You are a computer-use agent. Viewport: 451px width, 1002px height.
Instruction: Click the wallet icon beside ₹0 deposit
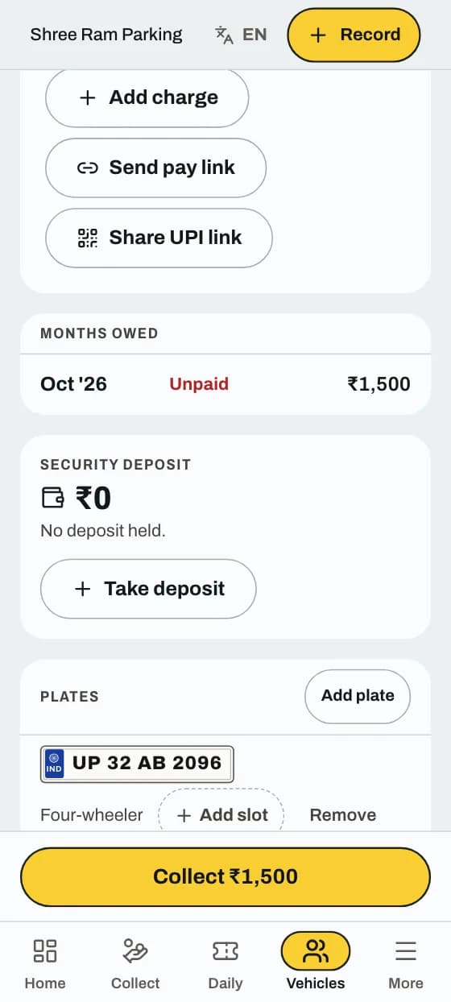coord(52,499)
